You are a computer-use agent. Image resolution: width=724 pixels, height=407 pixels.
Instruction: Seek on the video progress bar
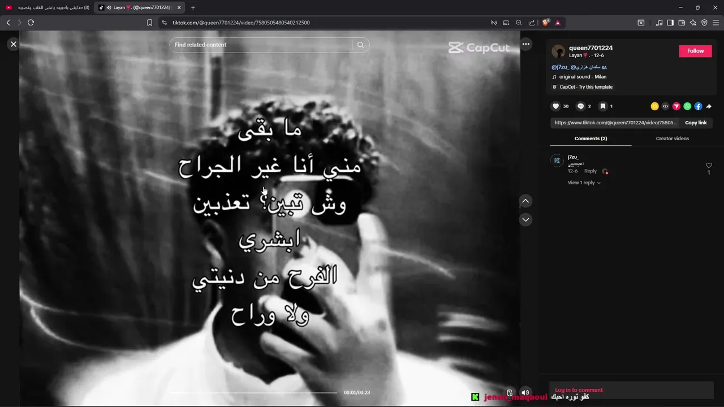click(x=253, y=392)
